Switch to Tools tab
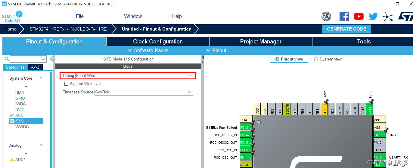The width and height of the screenshot is (413, 168). tap(363, 42)
